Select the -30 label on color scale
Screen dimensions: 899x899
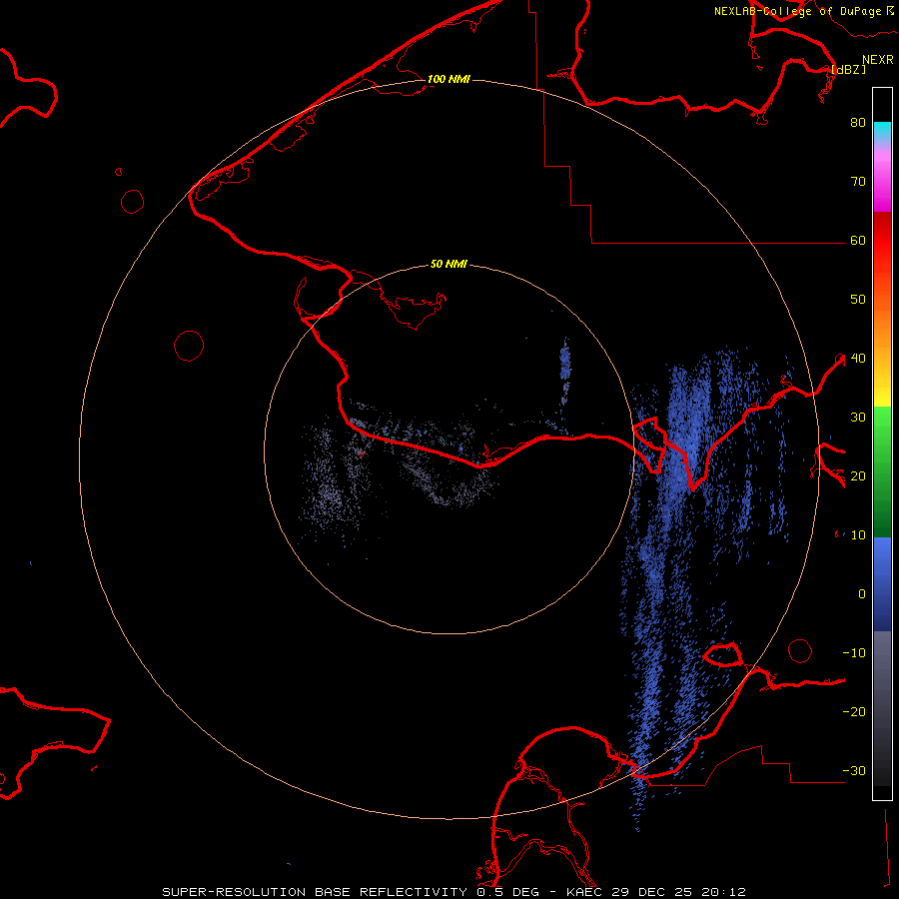point(854,771)
